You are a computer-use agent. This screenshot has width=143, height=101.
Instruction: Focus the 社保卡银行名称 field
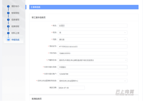click(x=93, y=67)
